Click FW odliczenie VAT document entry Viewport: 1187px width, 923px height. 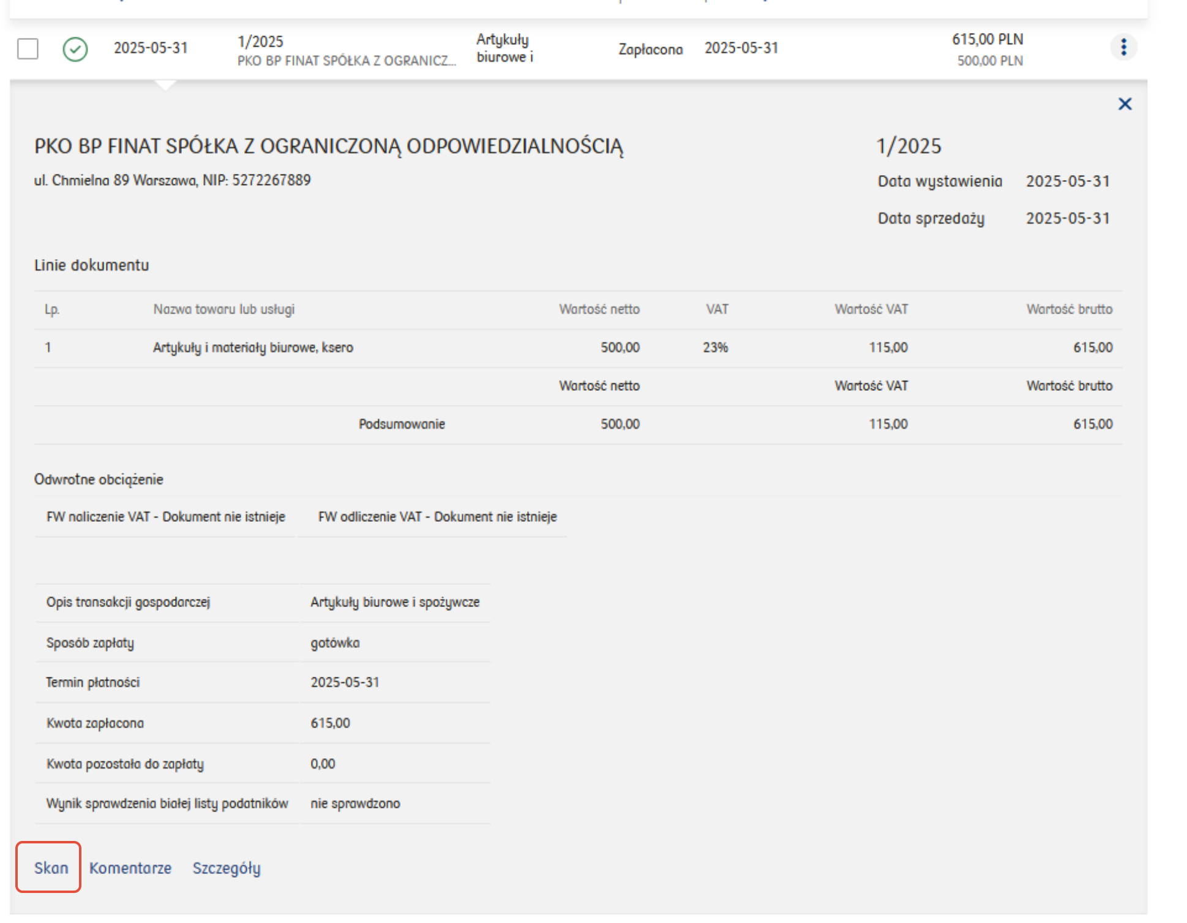(437, 517)
